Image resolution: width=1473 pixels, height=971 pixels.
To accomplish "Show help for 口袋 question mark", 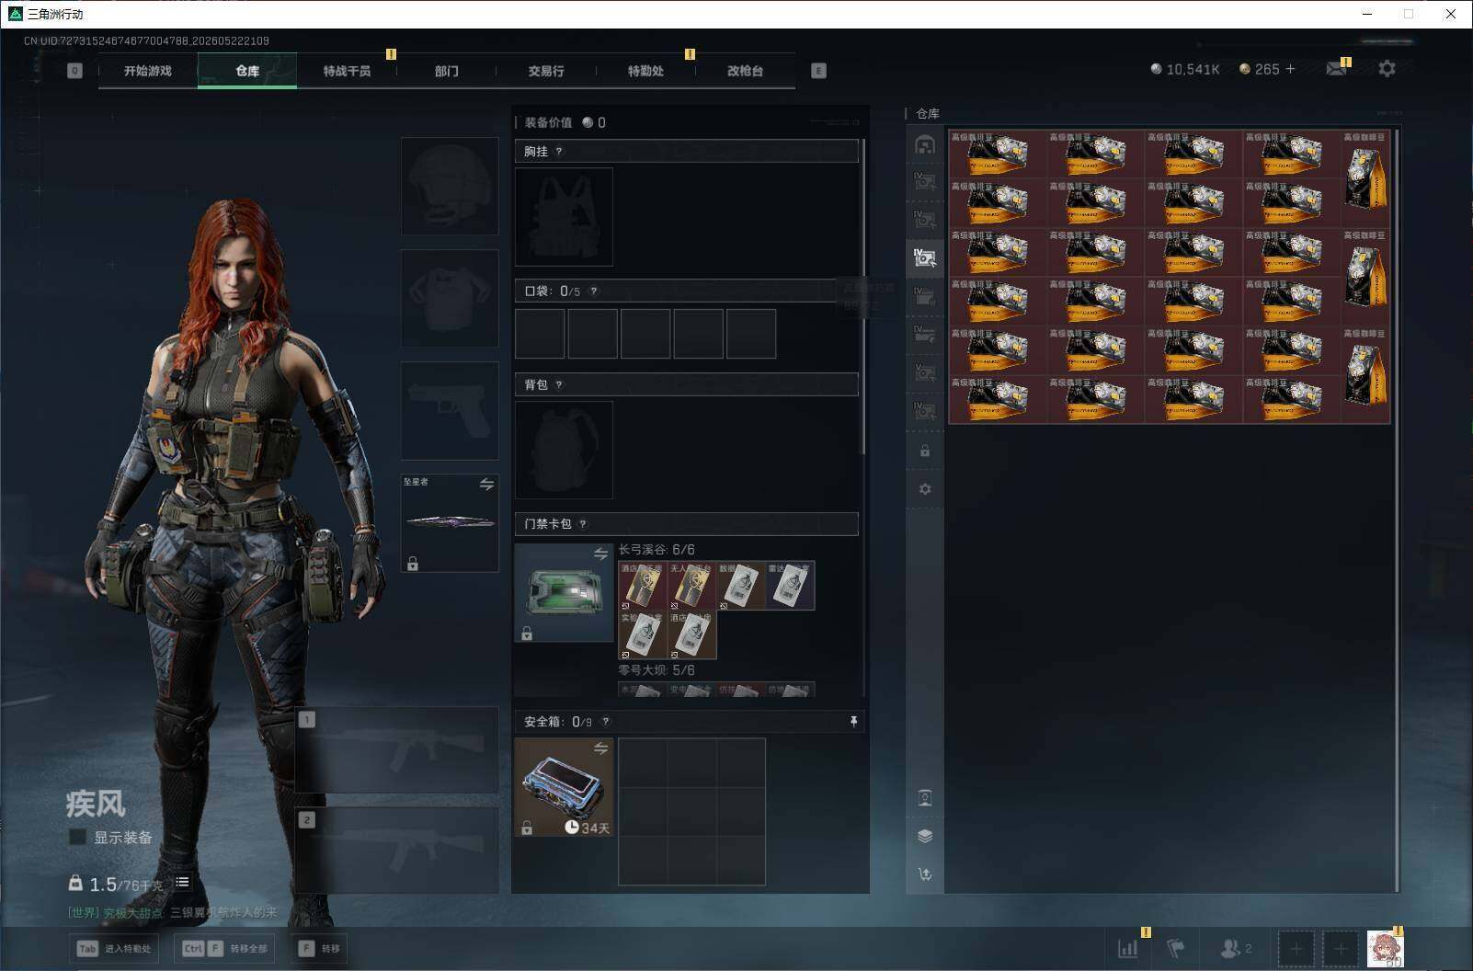I will 594,291.
